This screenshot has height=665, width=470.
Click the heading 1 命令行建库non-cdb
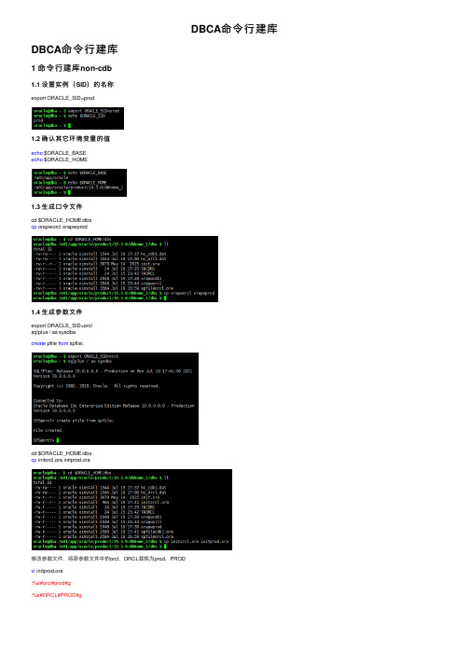(71, 68)
